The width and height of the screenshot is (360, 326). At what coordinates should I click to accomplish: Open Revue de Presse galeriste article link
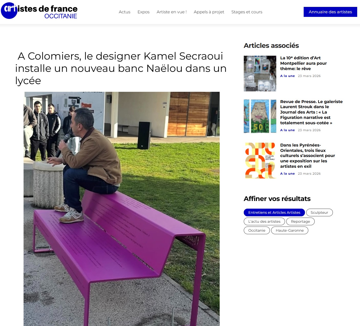(311, 112)
